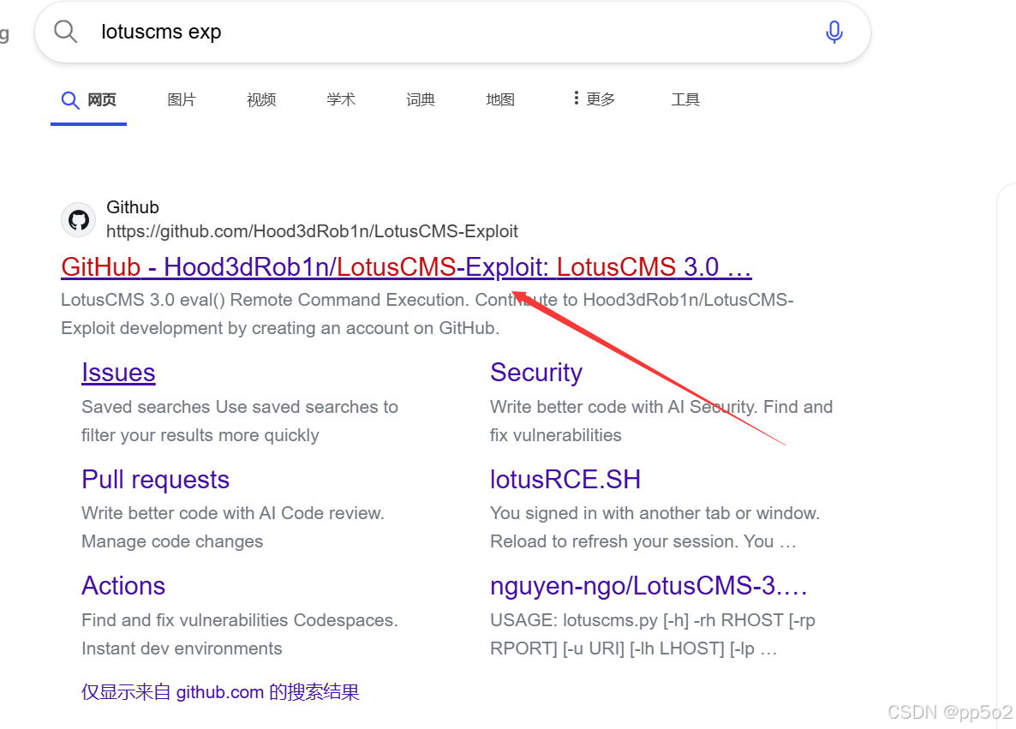The width and height of the screenshot is (1016, 729).
Task: Open the 工具 options
Action: coord(685,99)
